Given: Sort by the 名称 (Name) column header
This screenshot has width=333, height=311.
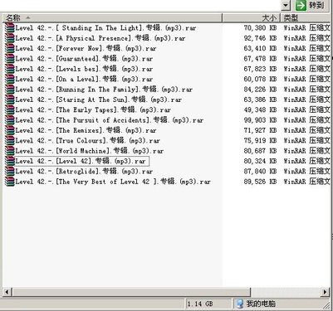Looking at the screenshot, I should point(112,18).
